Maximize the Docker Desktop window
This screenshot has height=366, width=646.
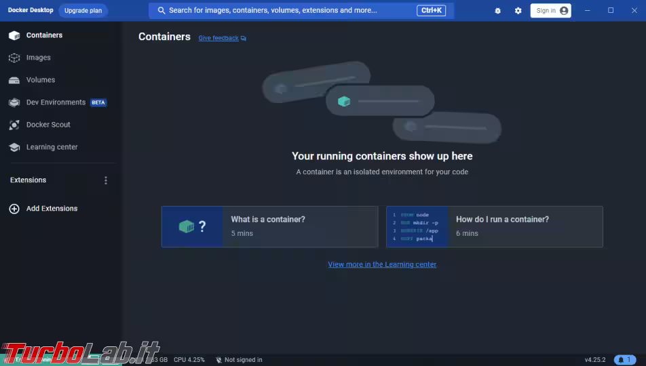tap(611, 11)
